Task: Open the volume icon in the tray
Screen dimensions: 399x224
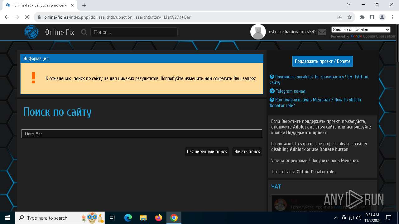Action: [x=359, y=218]
